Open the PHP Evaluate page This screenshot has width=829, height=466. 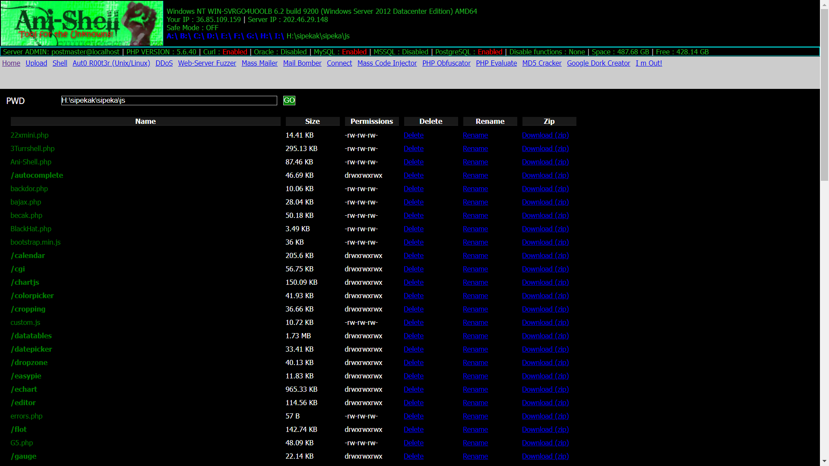[497, 63]
